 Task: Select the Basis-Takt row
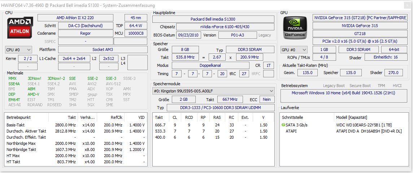coord(75,125)
